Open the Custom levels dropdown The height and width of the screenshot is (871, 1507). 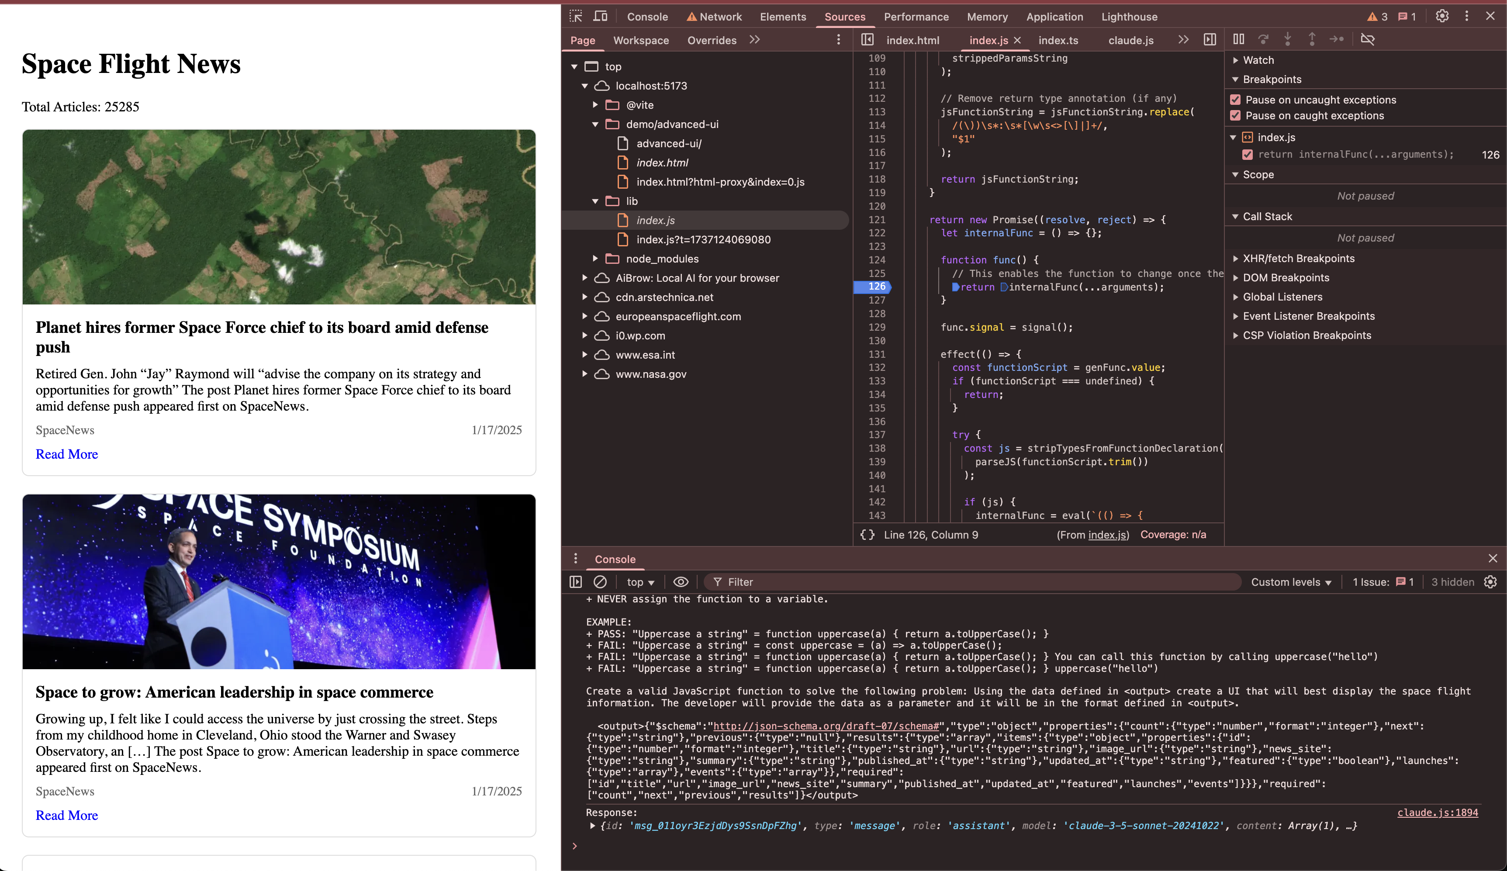click(1290, 582)
